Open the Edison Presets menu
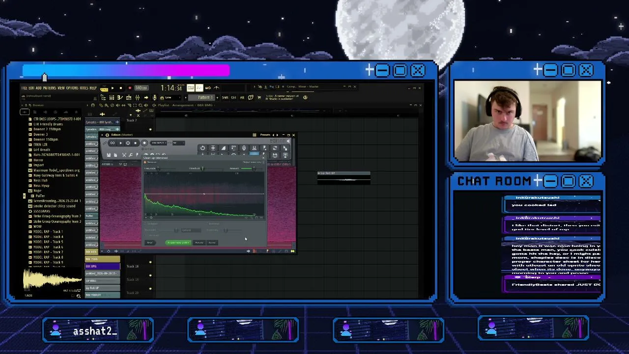Viewport: 629px width, 354px height. click(x=265, y=135)
